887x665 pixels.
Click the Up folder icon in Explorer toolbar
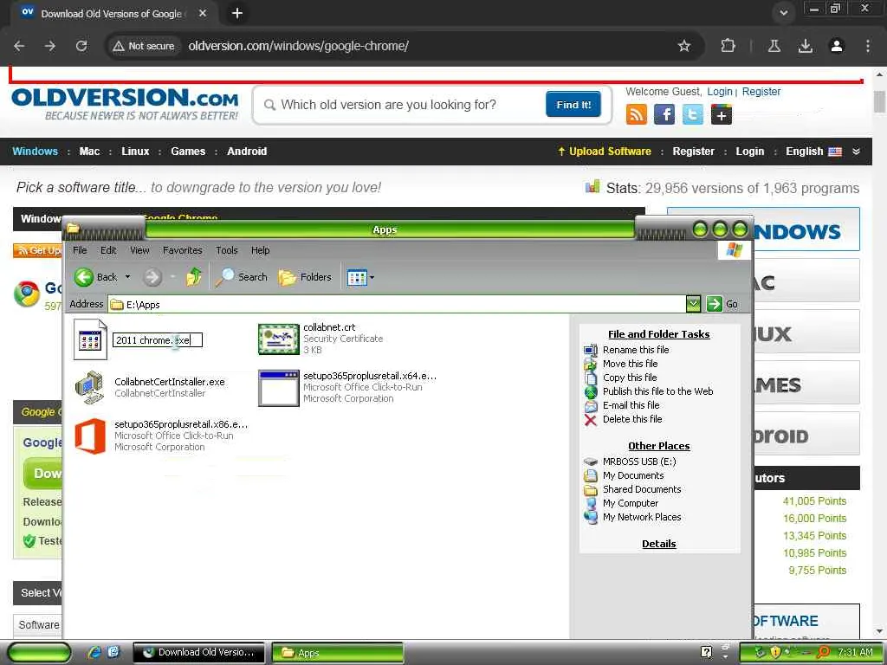pos(194,277)
